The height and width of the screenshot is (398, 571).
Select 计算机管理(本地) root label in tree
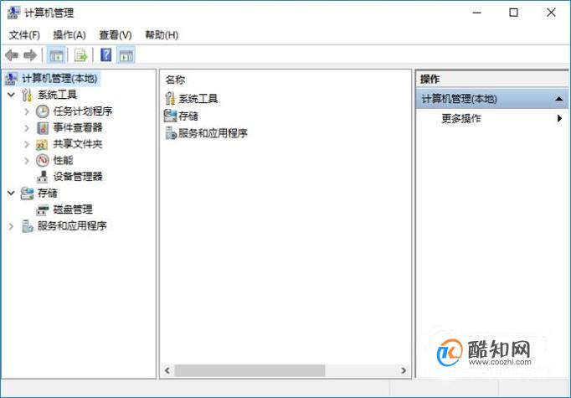(59, 79)
